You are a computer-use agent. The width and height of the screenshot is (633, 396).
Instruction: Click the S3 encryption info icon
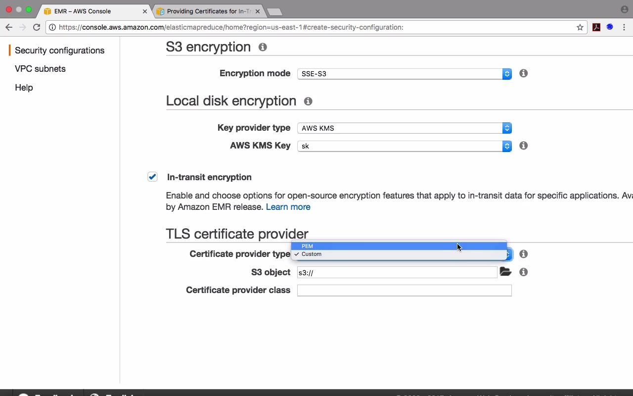[x=263, y=47]
